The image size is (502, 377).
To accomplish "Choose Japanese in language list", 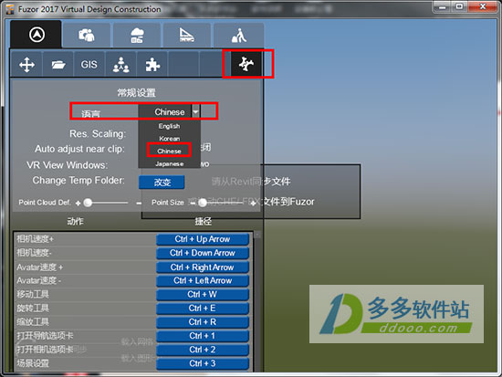I will coord(169,163).
